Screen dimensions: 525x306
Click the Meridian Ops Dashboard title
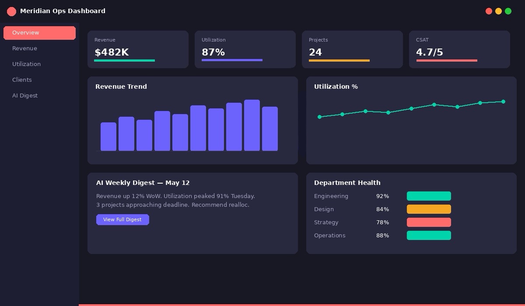click(x=63, y=11)
